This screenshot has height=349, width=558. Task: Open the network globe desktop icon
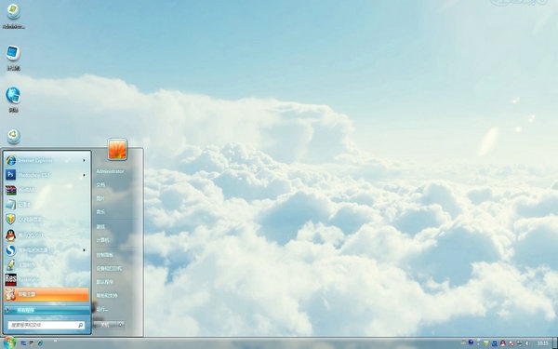[x=13, y=100]
